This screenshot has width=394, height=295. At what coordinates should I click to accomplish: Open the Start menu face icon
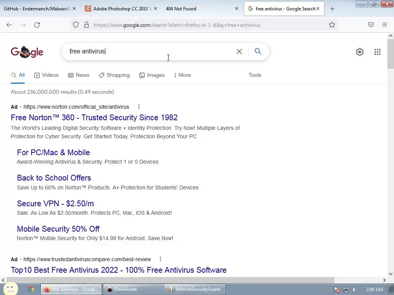pos(11,288)
